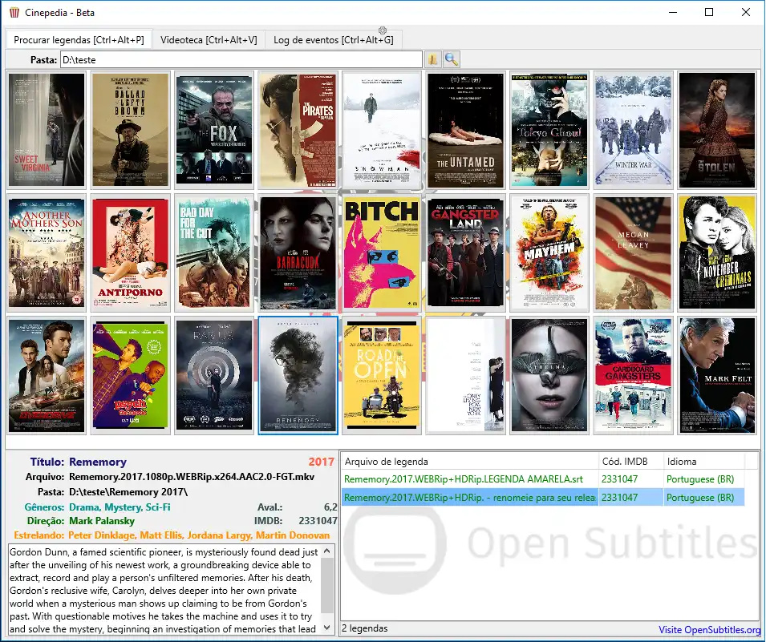Select The Snowman poster

(x=382, y=130)
